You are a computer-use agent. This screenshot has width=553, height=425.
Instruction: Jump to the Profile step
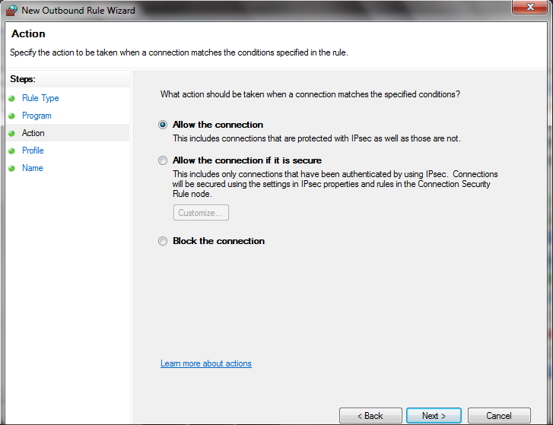[33, 151]
